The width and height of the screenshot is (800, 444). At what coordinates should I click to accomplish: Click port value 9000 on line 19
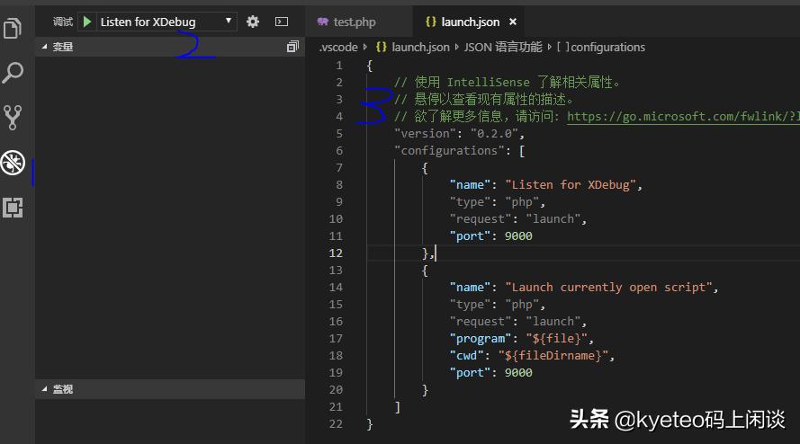click(x=518, y=373)
